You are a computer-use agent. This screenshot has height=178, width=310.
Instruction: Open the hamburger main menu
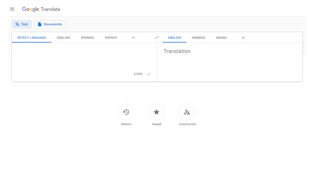[x=12, y=9]
